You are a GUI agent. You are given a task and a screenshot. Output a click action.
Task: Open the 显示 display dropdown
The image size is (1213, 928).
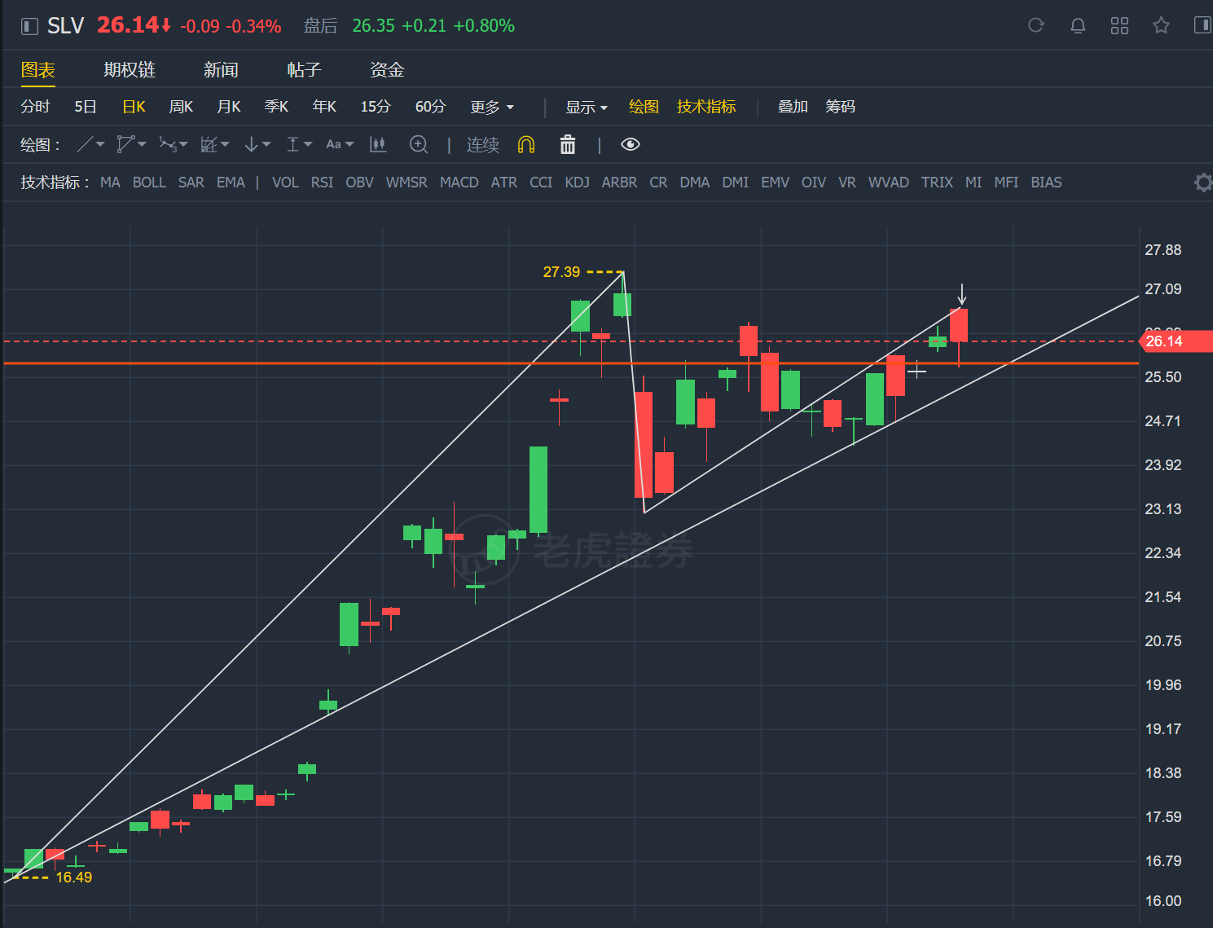587,107
